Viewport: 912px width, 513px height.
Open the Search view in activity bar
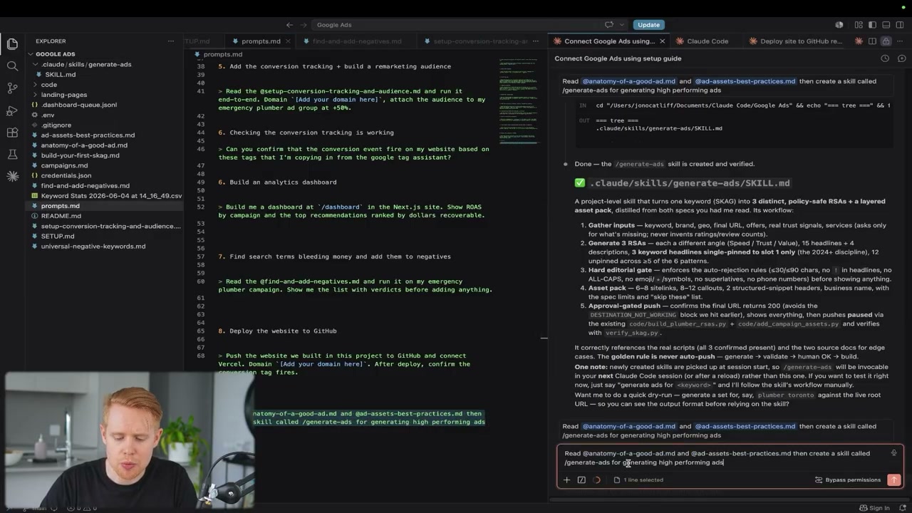tap(12, 66)
